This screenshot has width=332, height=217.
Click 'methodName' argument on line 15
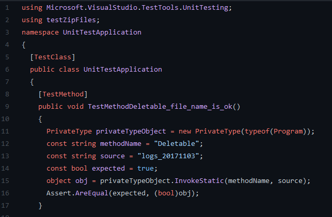249,181
